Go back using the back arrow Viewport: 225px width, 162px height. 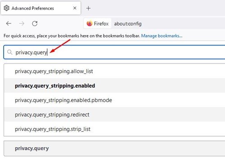[x=9, y=23]
